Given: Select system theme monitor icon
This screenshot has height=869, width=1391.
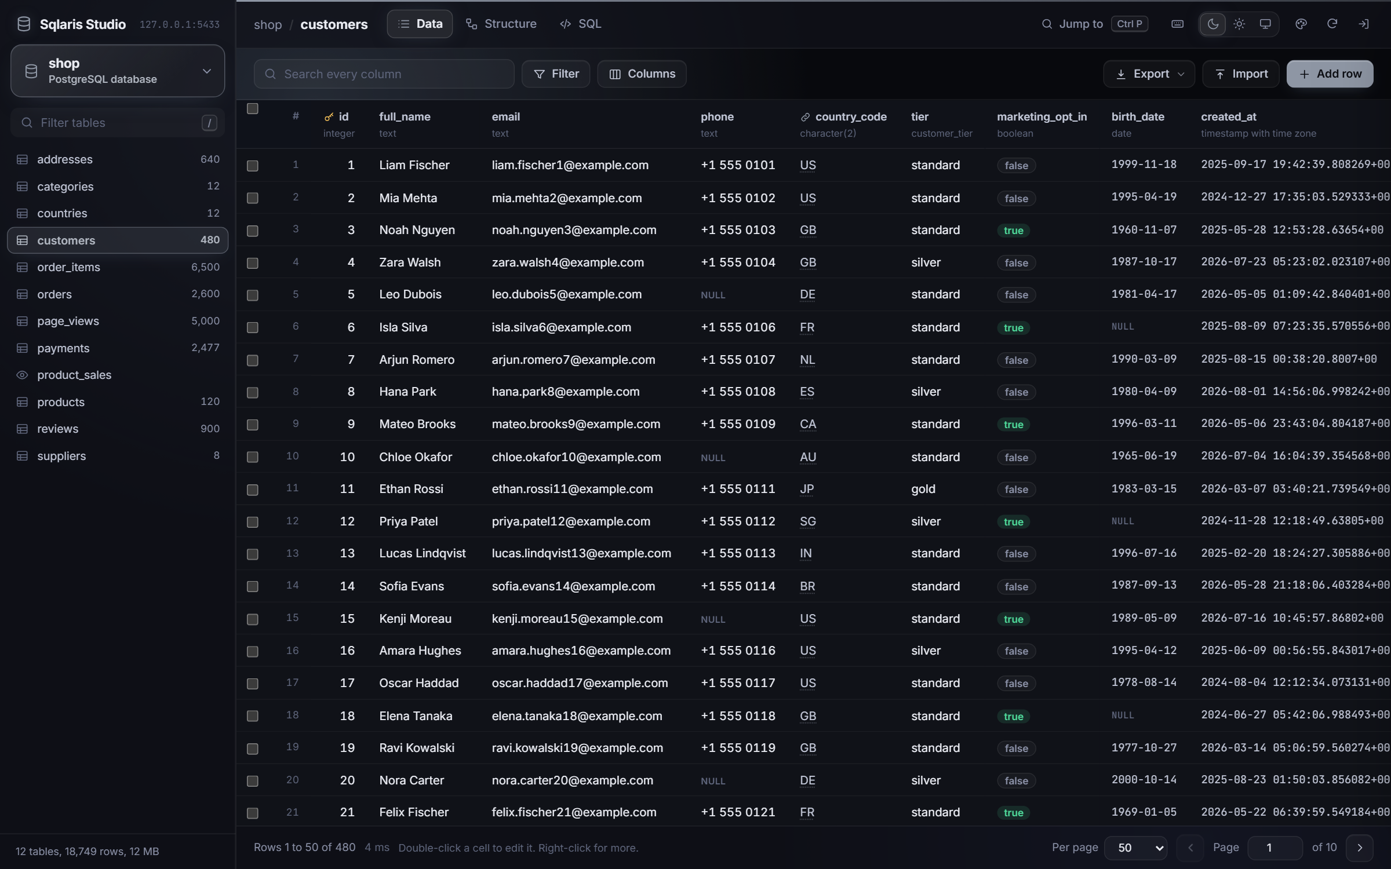Looking at the screenshot, I should 1265,24.
